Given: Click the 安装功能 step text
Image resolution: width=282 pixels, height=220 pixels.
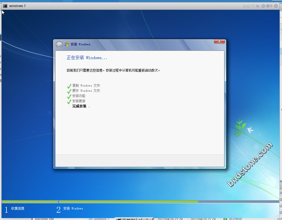Looking at the screenshot, I should point(79,96).
